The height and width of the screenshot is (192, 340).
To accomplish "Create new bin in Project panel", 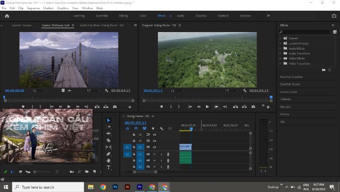I will click(87, 172).
